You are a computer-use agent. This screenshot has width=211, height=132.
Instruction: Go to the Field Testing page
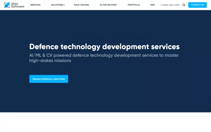click(81, 5)
